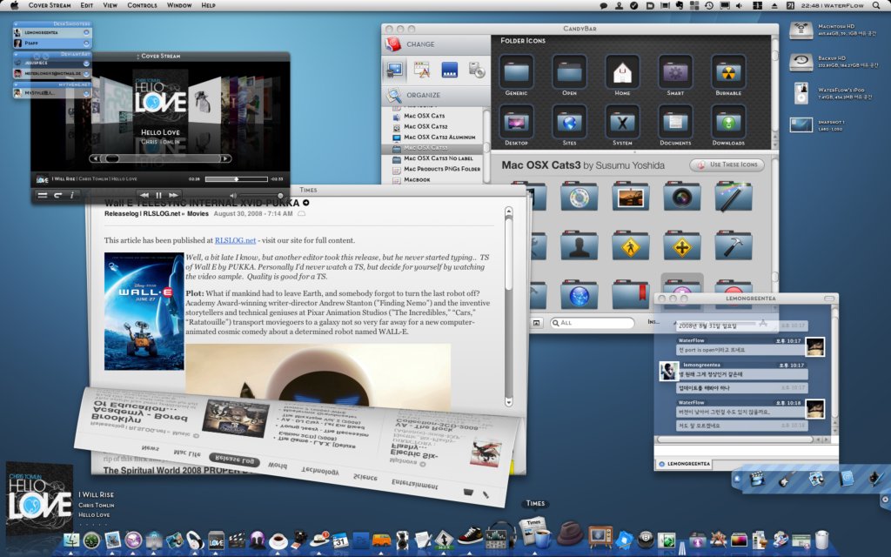Show track info in Cover Stream
891x557 pixels.
click(71, 196)
